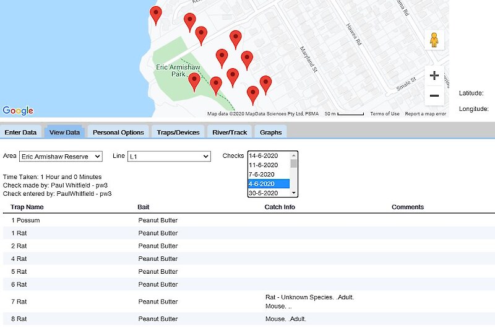Zoom in on the map with plus
The height and width of the screenshot is (327, 495).
[x=434, y=76]
